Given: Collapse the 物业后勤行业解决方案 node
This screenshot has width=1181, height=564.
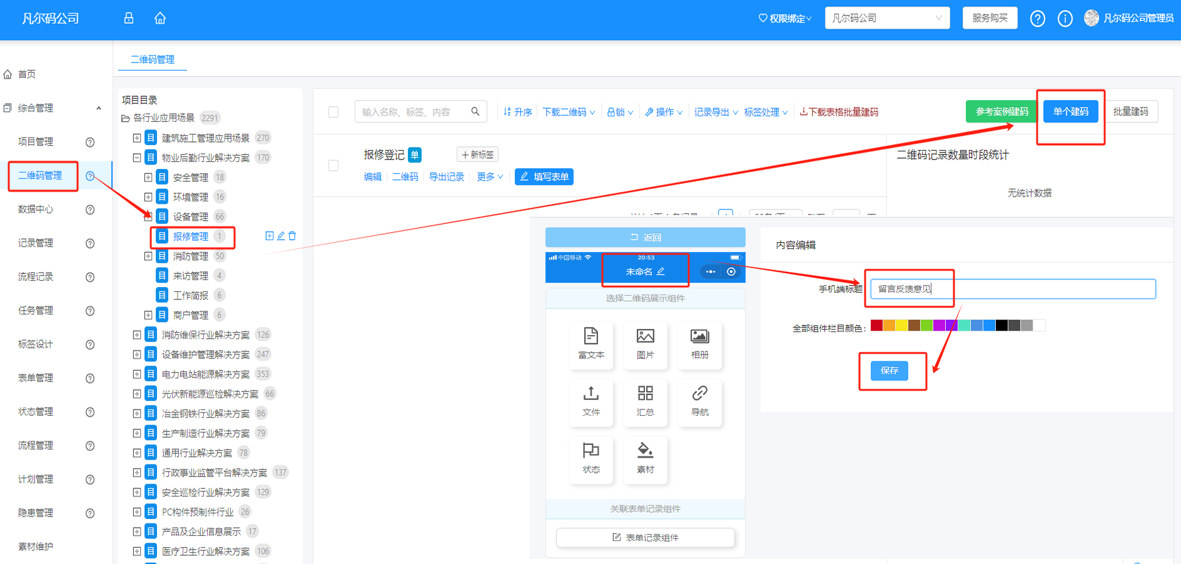Looking at the screenshot, I should (x=137, y=158).
